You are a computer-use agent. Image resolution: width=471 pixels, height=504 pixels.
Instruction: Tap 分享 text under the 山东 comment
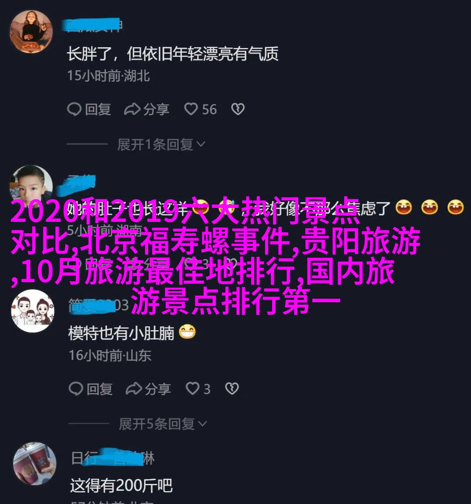click(x=157, y=389)
